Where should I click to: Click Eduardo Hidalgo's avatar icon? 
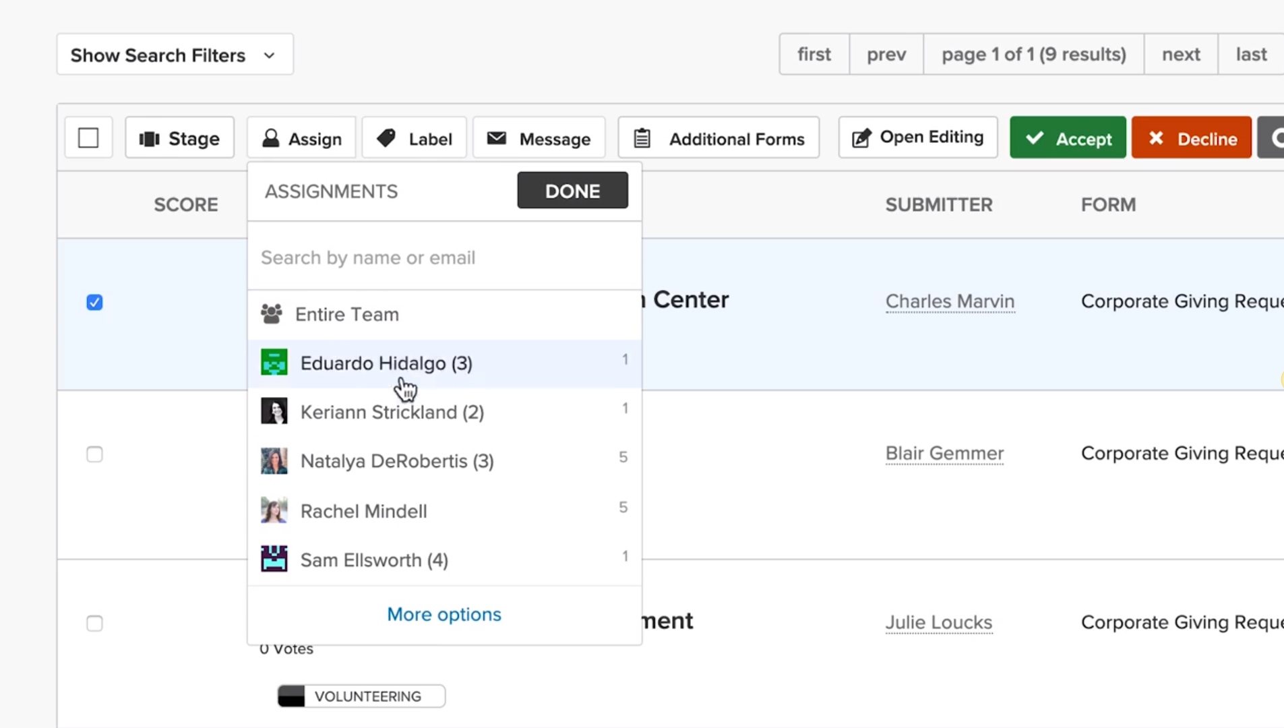point(273,362)
